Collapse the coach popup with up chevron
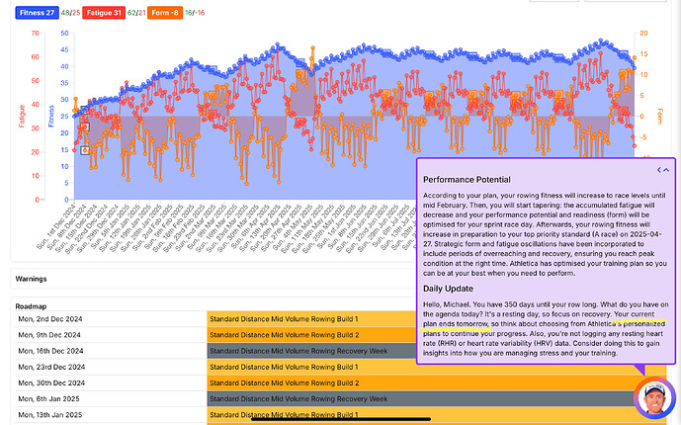 click(x=666, y=170)
